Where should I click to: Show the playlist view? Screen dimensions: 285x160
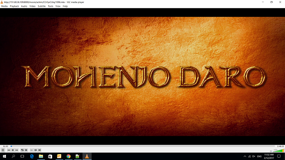coord(32,150)
